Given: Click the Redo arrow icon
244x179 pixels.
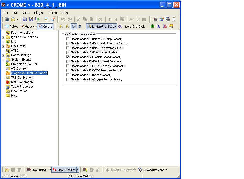Looking at the screenshot, I should pos(69,19).
